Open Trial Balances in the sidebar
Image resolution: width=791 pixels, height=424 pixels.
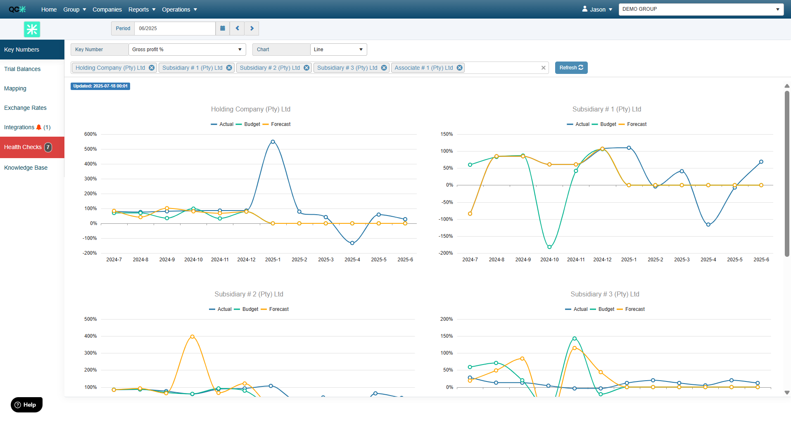(32, 69)
